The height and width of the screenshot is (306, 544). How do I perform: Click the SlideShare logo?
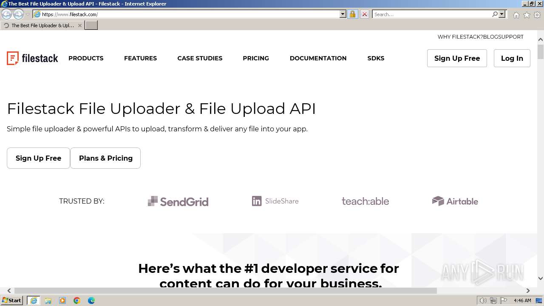[x=275, y=201]
